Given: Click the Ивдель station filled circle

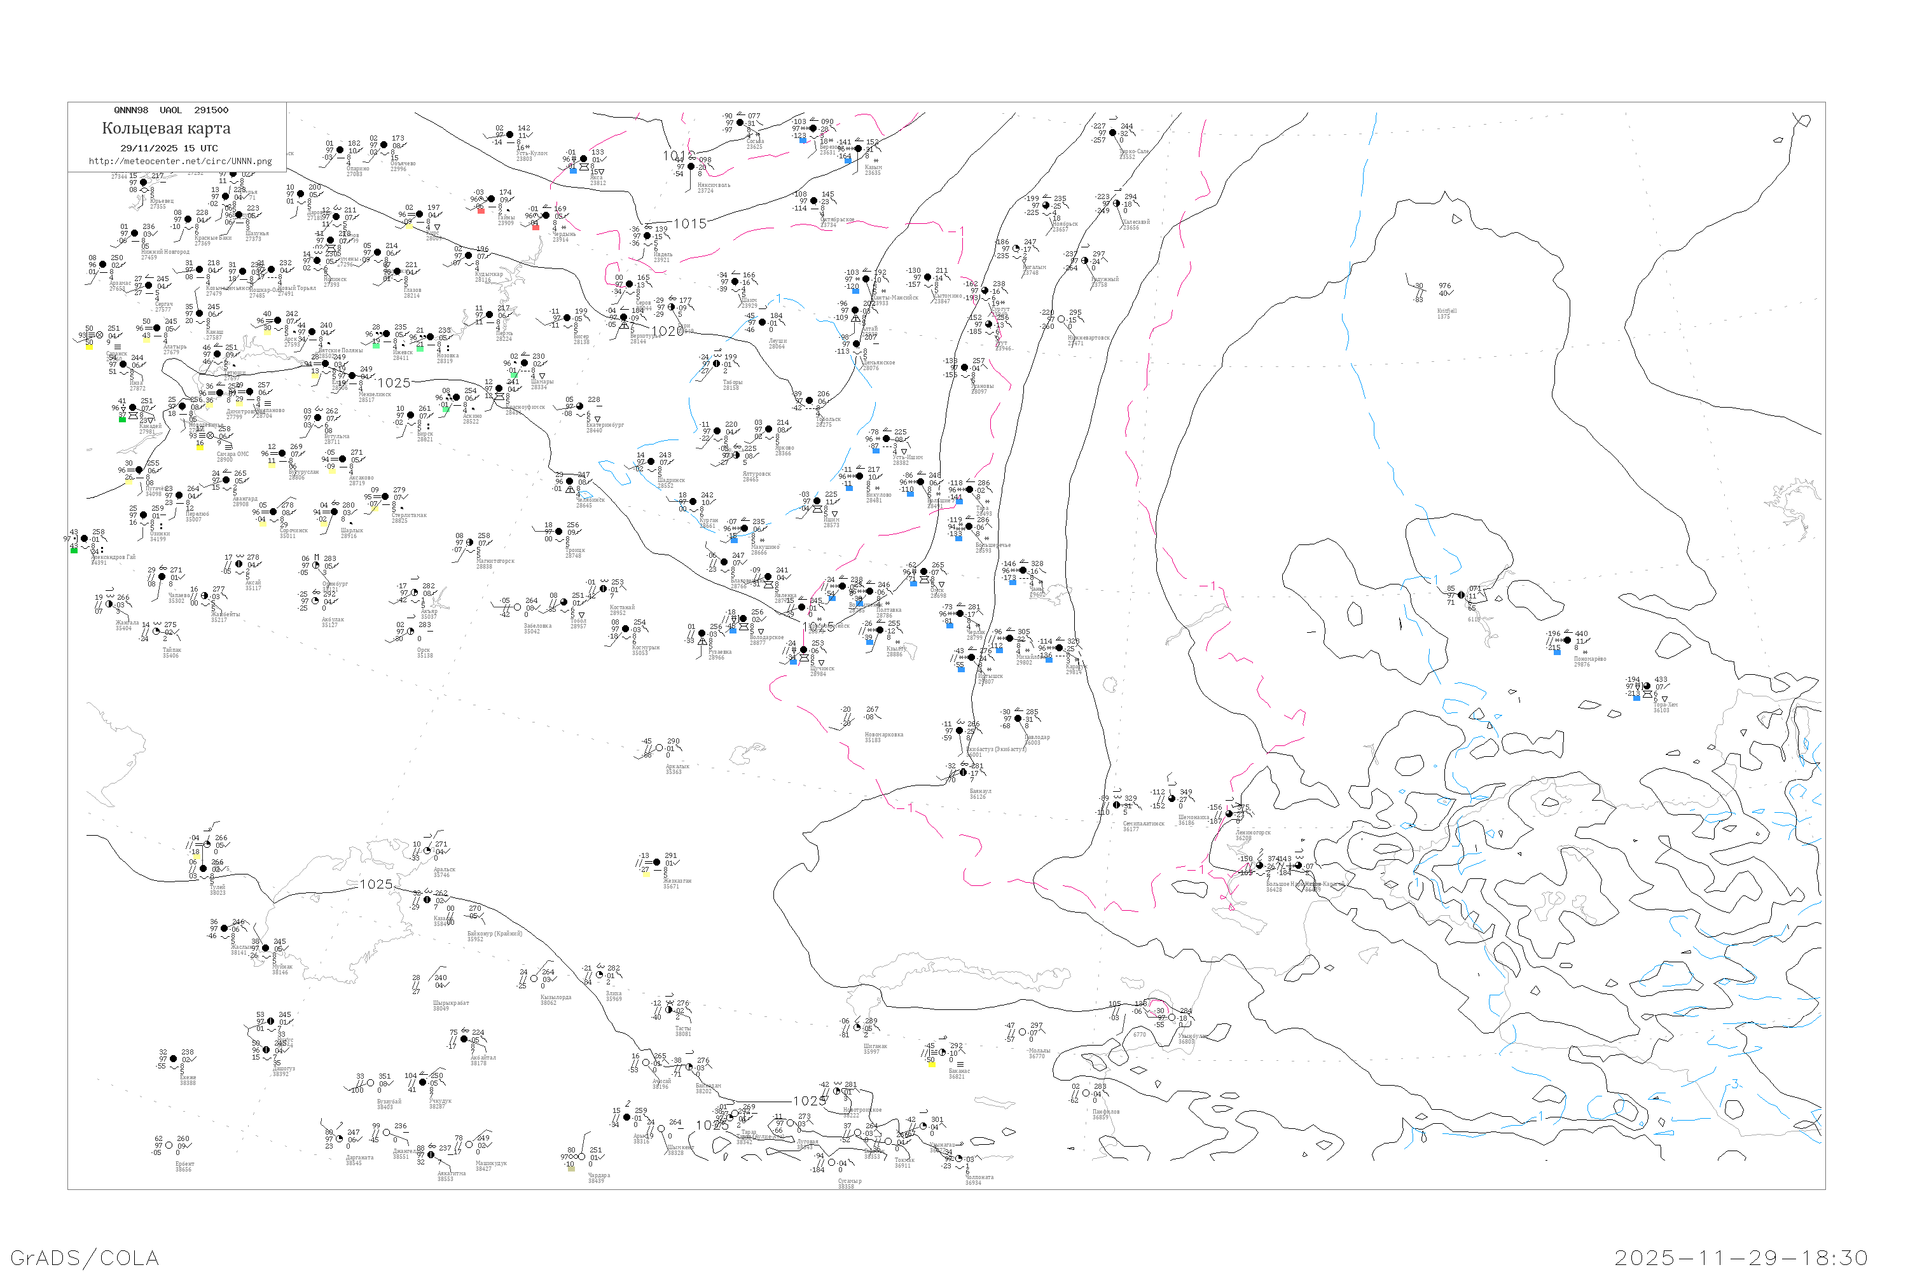Looking at the screenshot, I should click(647, 236).
